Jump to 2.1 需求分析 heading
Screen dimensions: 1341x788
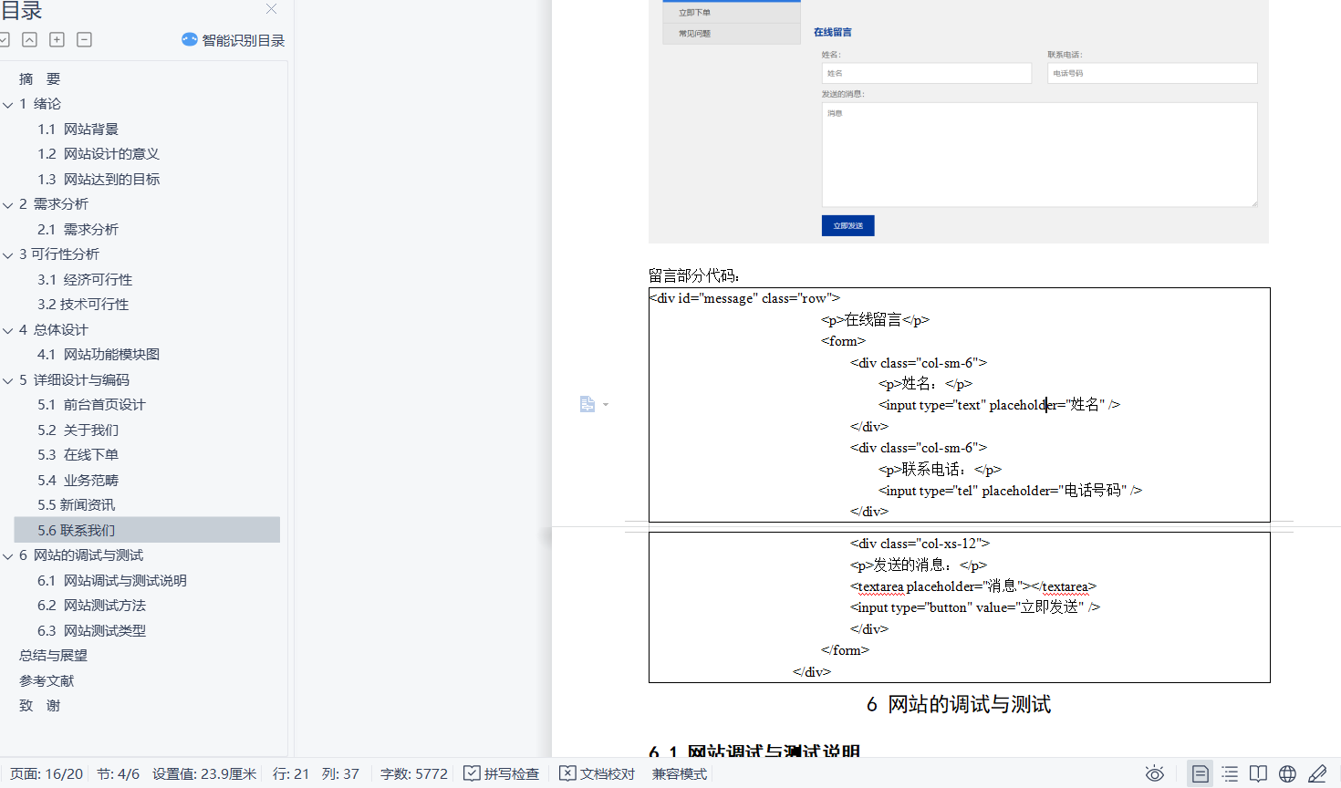(x=78, y=230)
